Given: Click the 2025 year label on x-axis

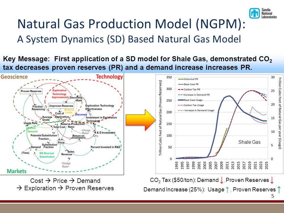Looking at the screenshot, I should (x=266, y=165).
